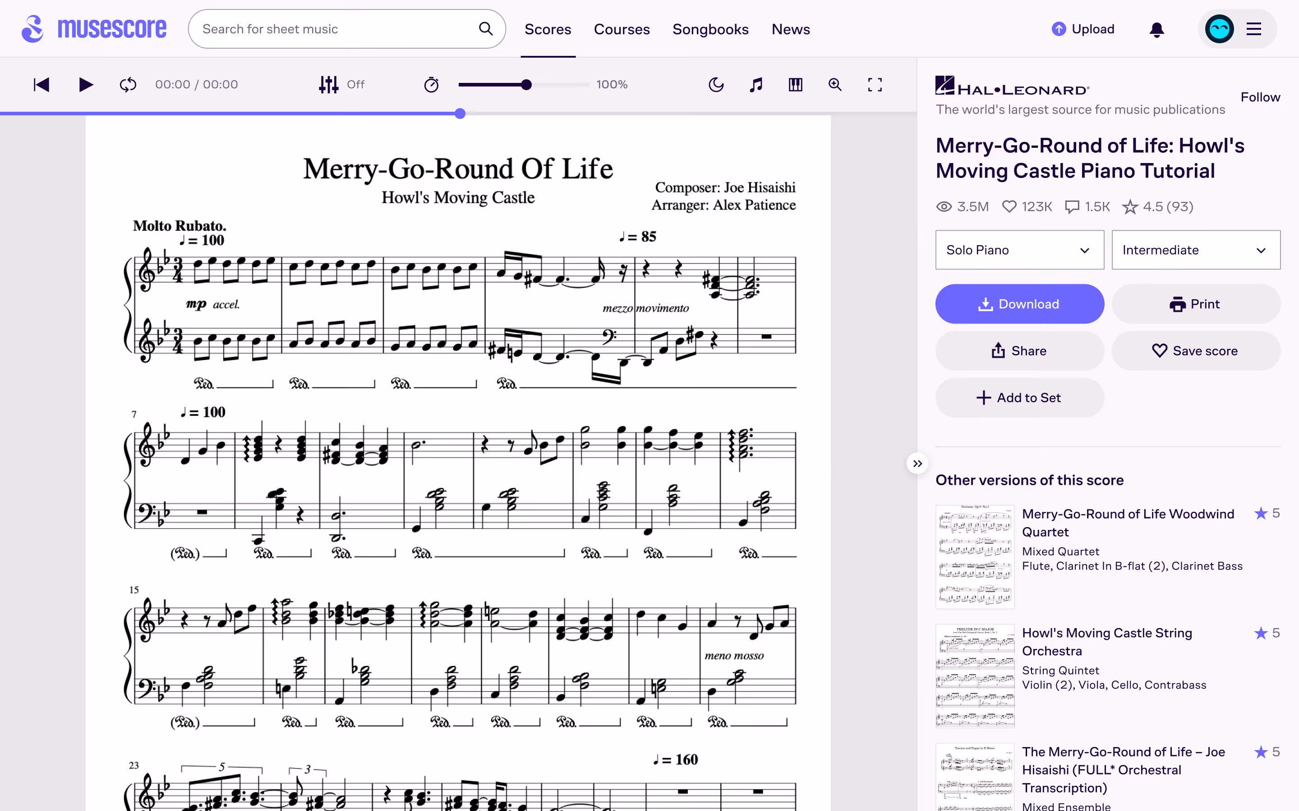Switch on night mode via the moon icon
This screenshot has width=1299, height=811.
[x=716, y=85]
